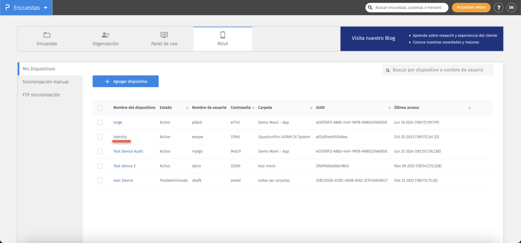The image size is (521, 243).
Task: Expand the Encuestas dropdown arrow
Action: [46, 8]
